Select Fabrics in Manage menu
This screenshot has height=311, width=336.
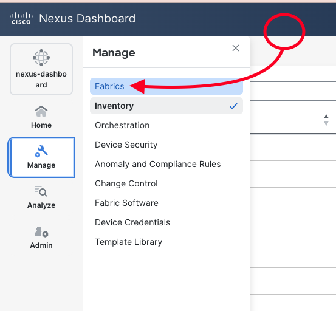pyautogui.click(x=166, y=86)
